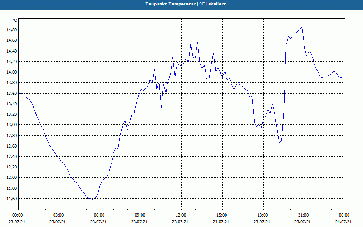The height and width of the screenshot is (227, 363).
Task: Click the curve's peak near 21:00
Action: (x=302, y=27)
